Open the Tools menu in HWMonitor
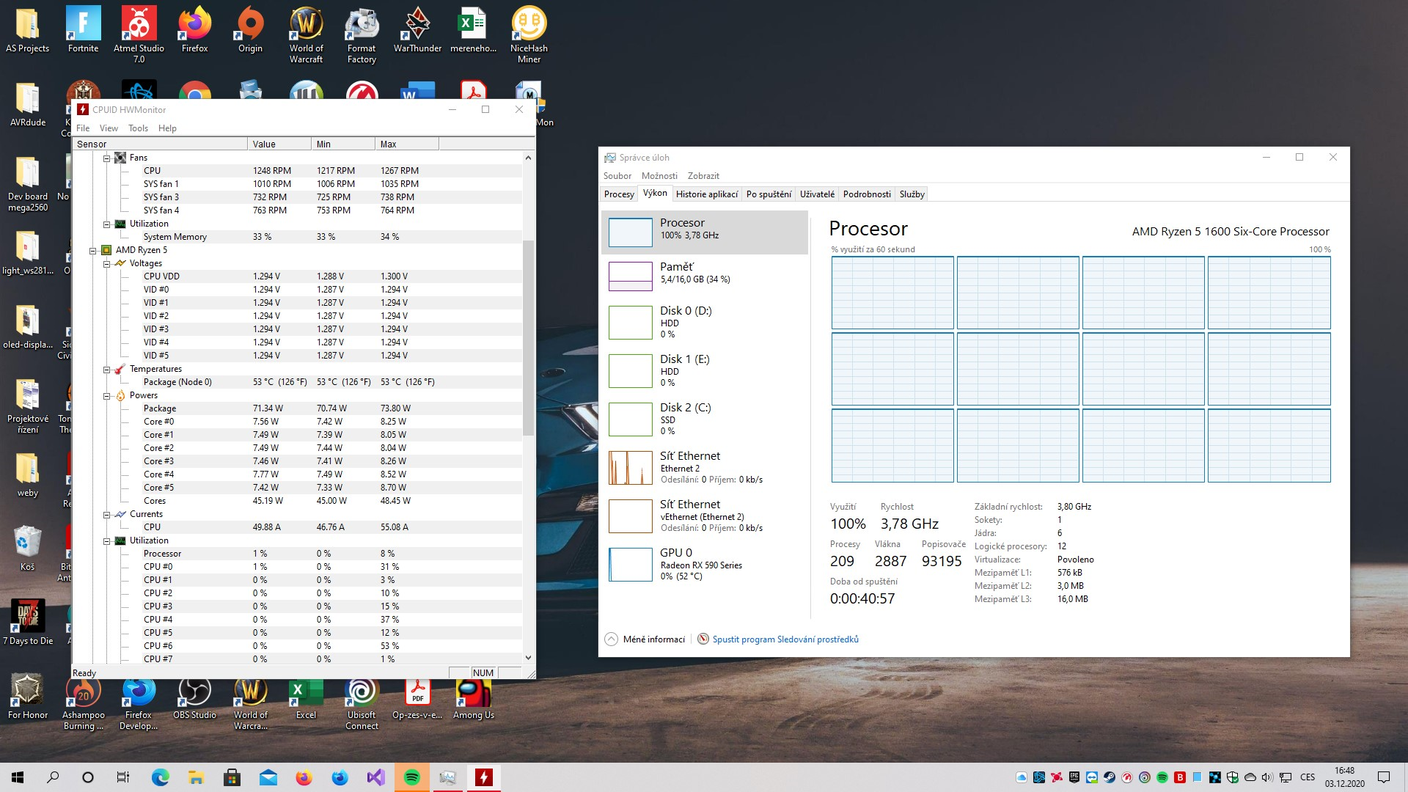This screenshot has width=1408, height=792. coord(138,128)
